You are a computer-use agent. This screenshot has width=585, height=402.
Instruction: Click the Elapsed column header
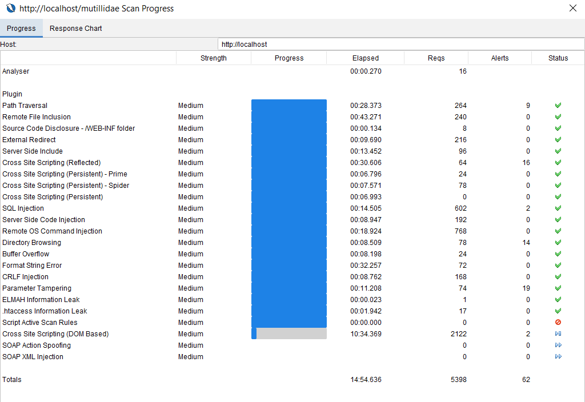click(365, 58)
